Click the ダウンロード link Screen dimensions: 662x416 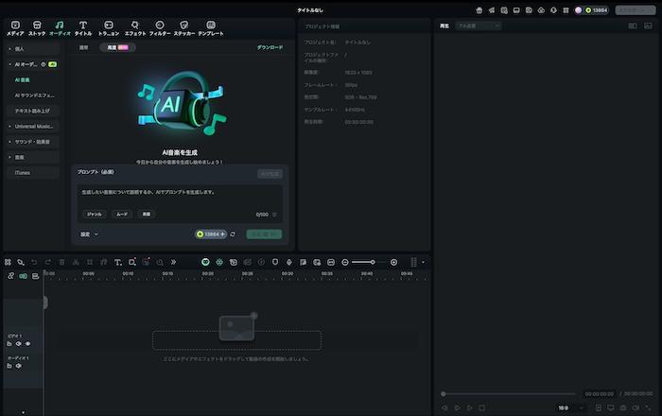click(270, 46)
